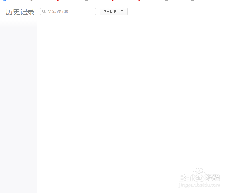The image size is (233, 193).
Task: Click the 历史记录 page heading
Action: [x=20, y=12]
